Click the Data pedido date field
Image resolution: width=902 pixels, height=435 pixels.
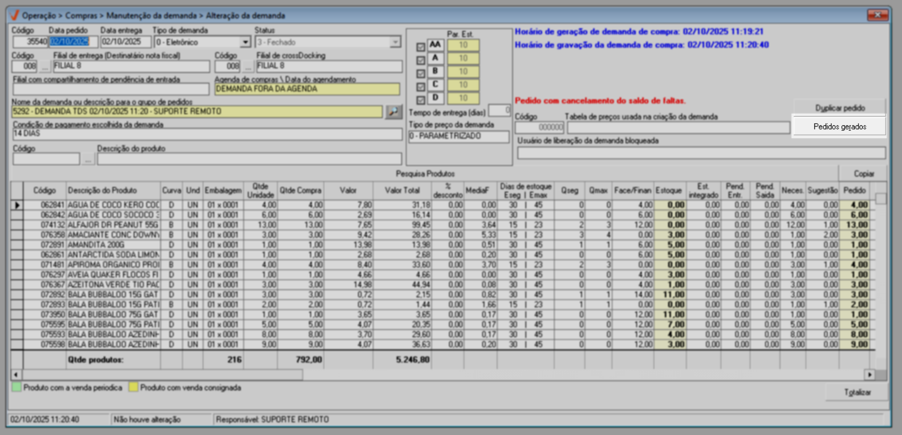click(x=73, y=42)
